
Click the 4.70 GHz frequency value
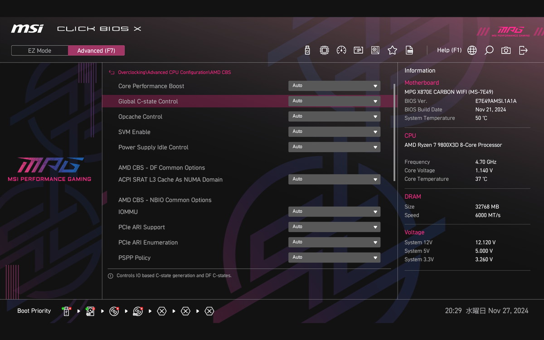click(x=486, y=162)
